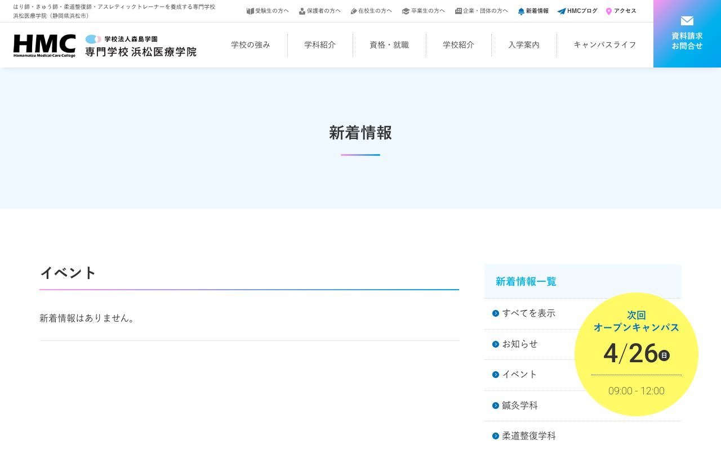Click the person icon beside 保護者の方へ
721x450 pixels.
[301, 11]
